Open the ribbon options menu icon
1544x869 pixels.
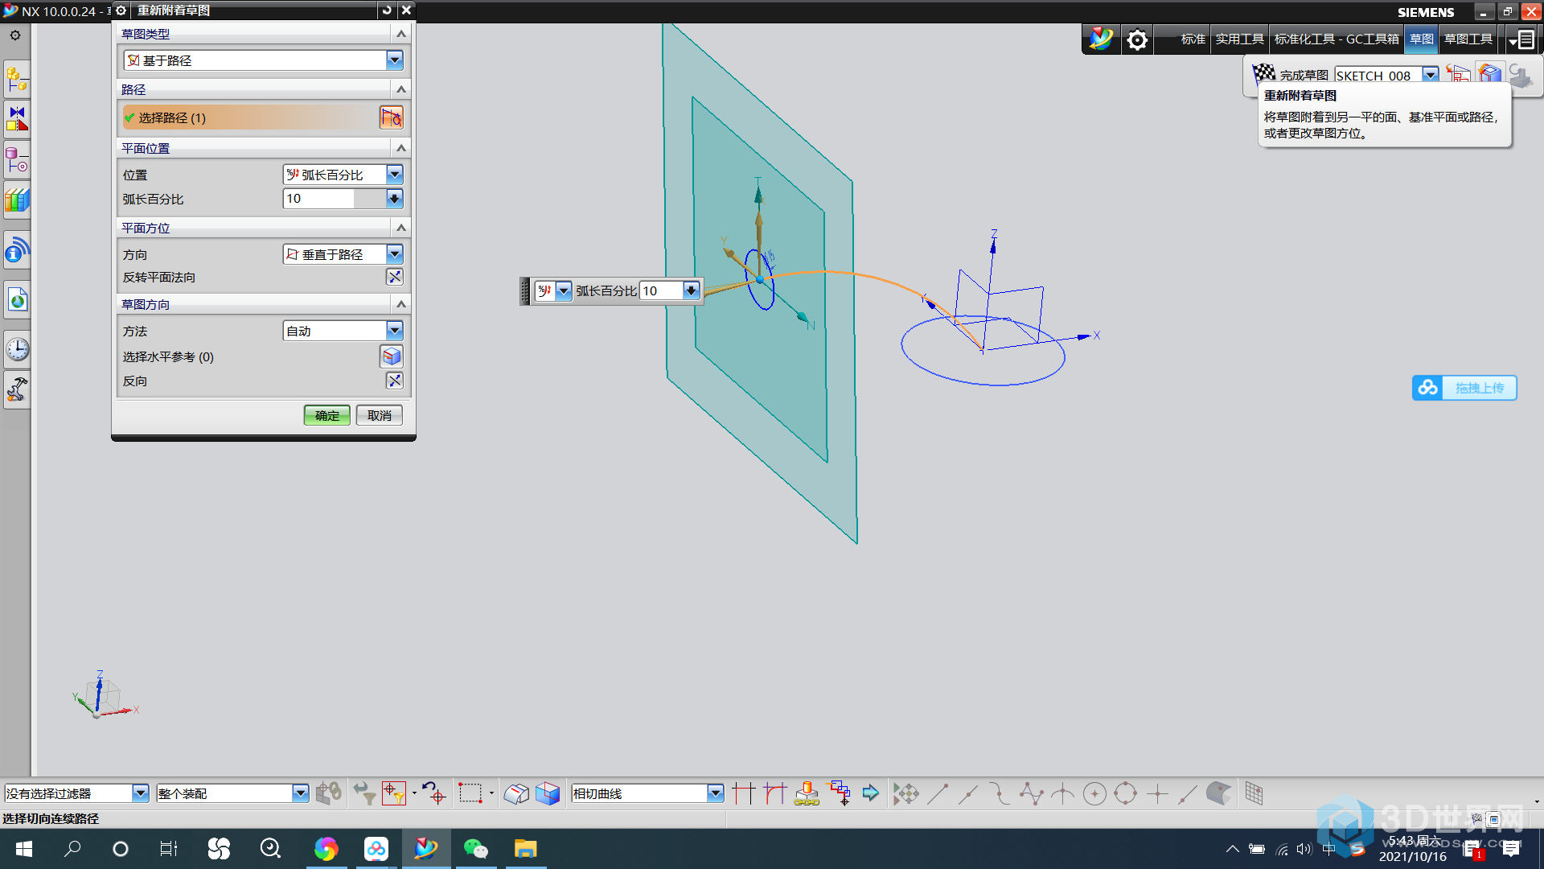click(x=1521, y=39)
